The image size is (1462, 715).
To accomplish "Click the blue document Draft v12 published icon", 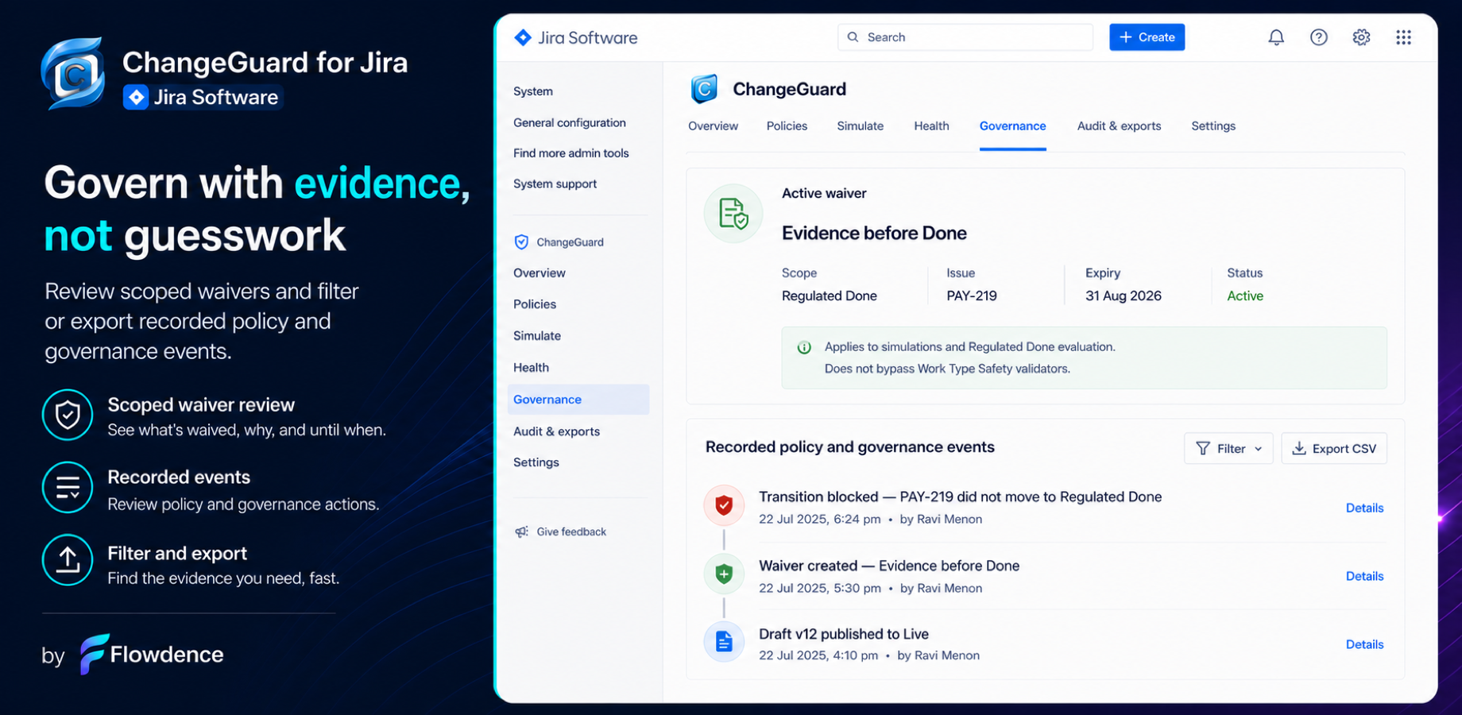I will click(x=724, y=642).
